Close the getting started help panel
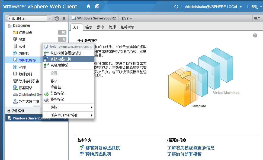263x160 pixels. [x=255, y=35]
